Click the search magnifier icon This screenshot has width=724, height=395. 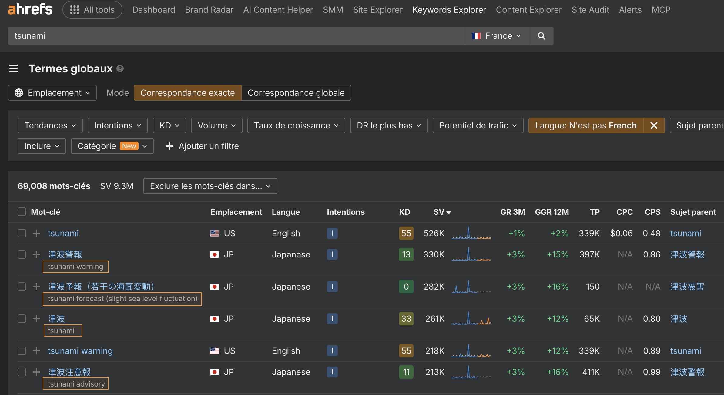541,35
